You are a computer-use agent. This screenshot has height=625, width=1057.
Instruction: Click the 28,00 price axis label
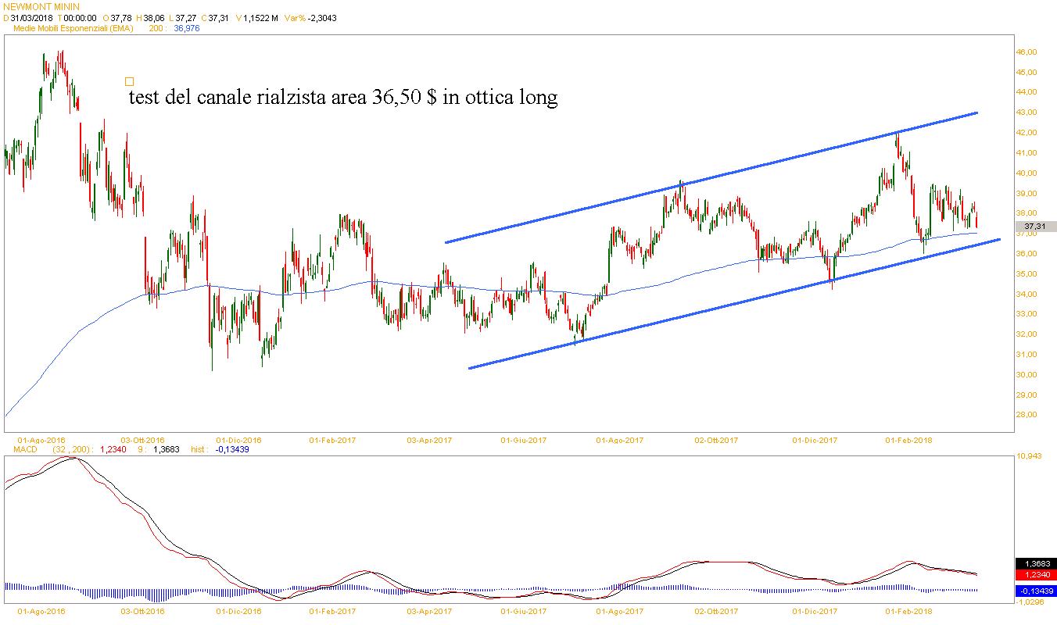click(1026, 415)
